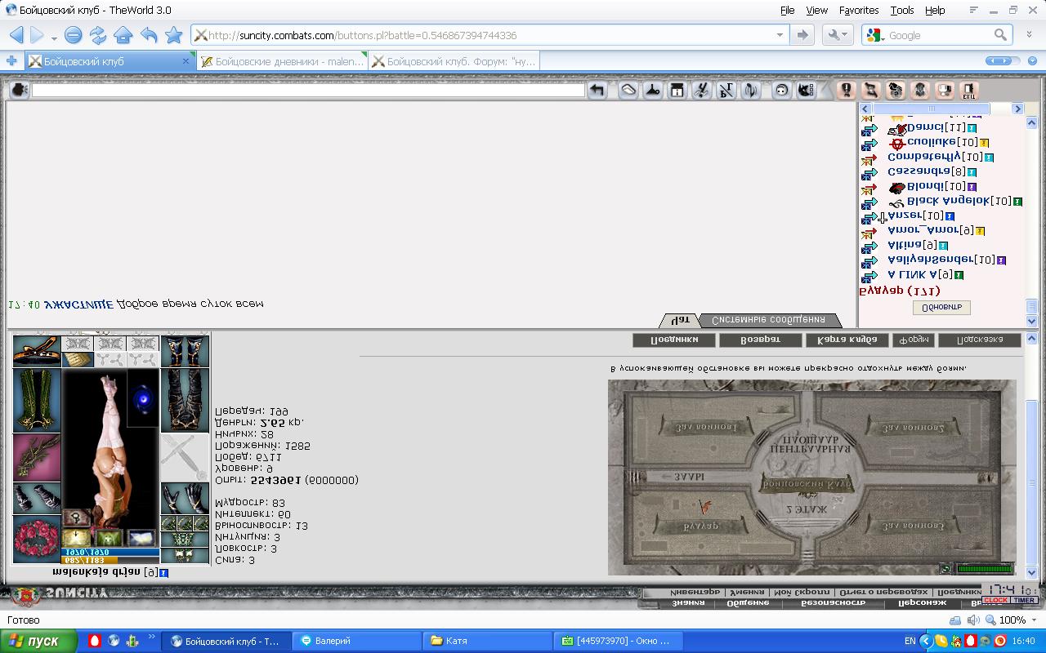Click the green progress bar under the map
Viewport: 1046px width, 653px height.
click(984, 568)
